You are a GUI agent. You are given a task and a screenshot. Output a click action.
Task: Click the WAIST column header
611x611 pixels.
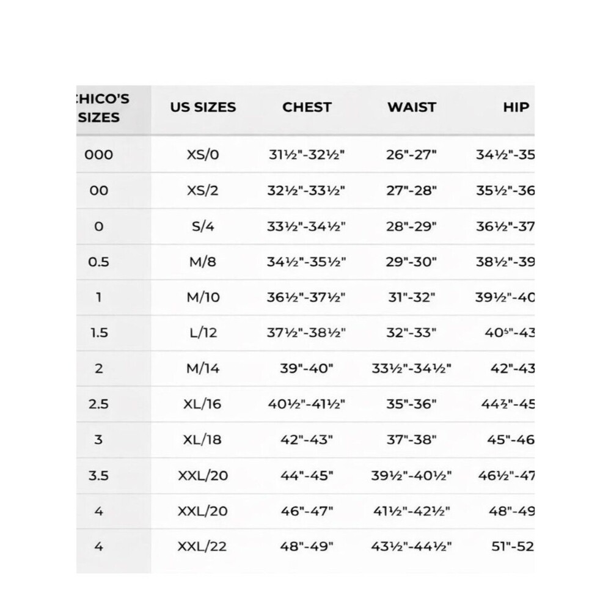pos(412,107)
